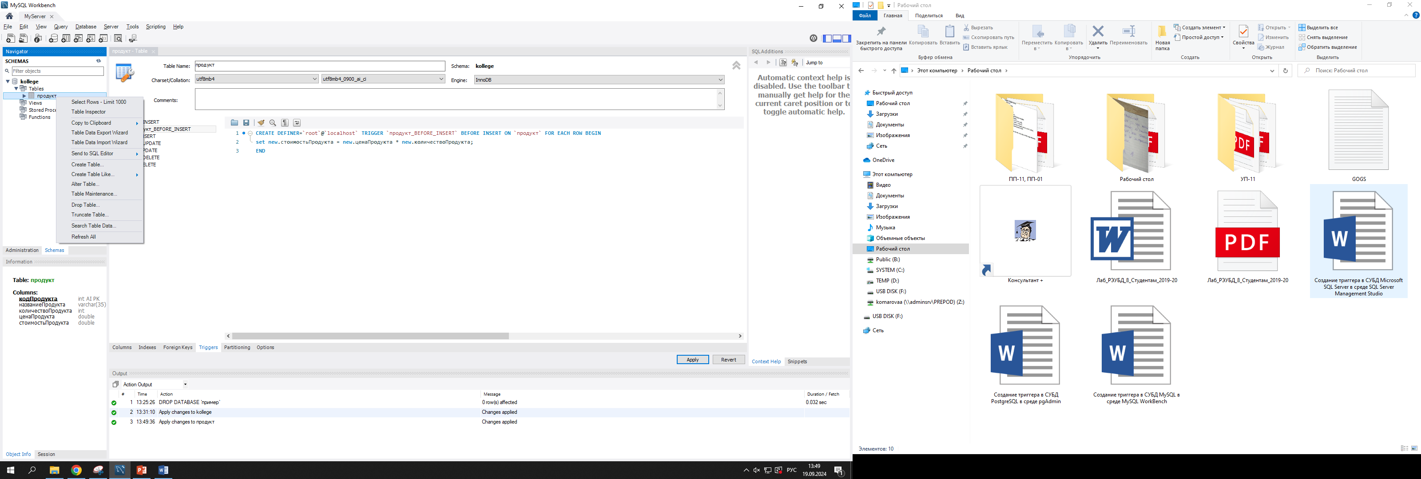This screenshot has width=1421, height=479.
Task: Select the GOGS file in Explorer
Action: pyautogui.click(x=1358, y=136)
